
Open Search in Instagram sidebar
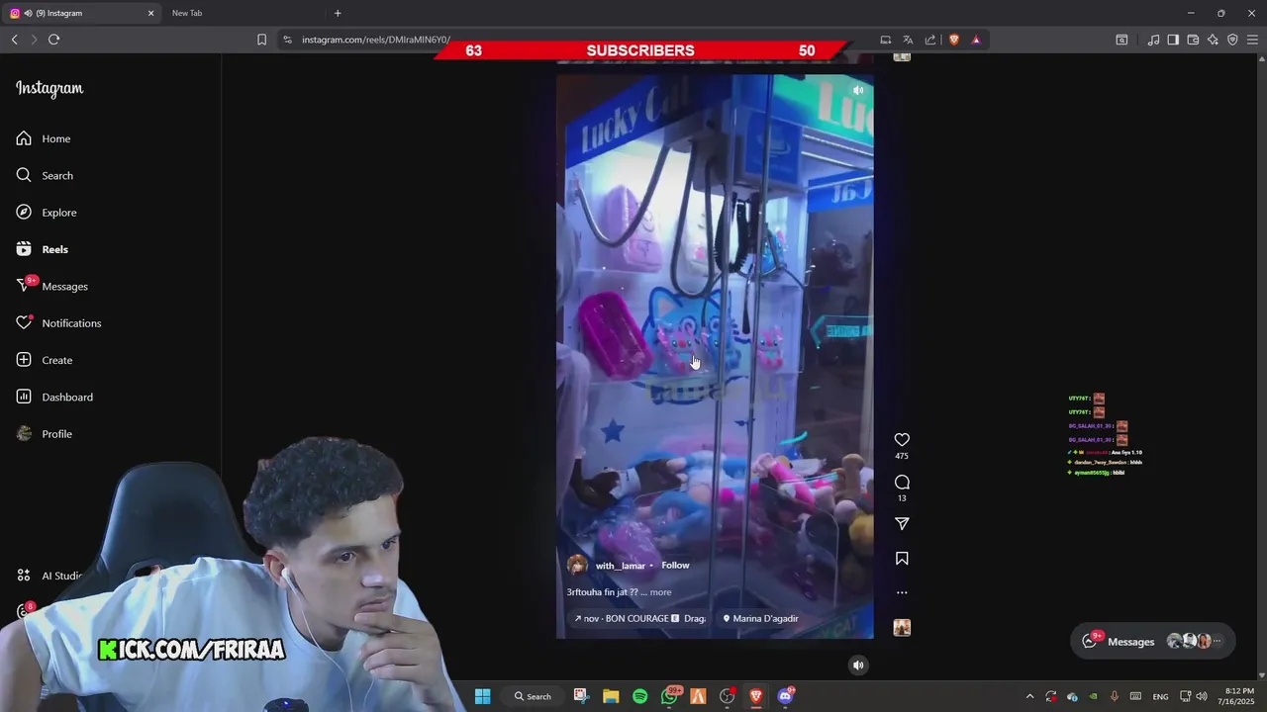[45, 175]
